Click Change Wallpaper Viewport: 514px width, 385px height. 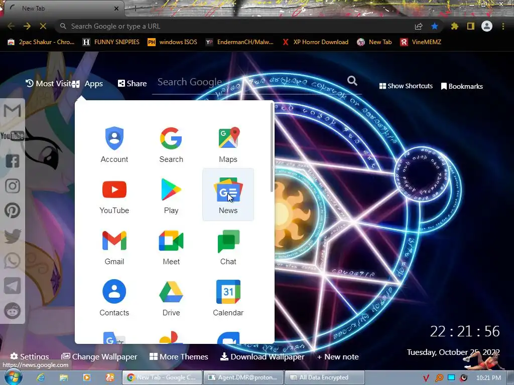pos(99,356)
